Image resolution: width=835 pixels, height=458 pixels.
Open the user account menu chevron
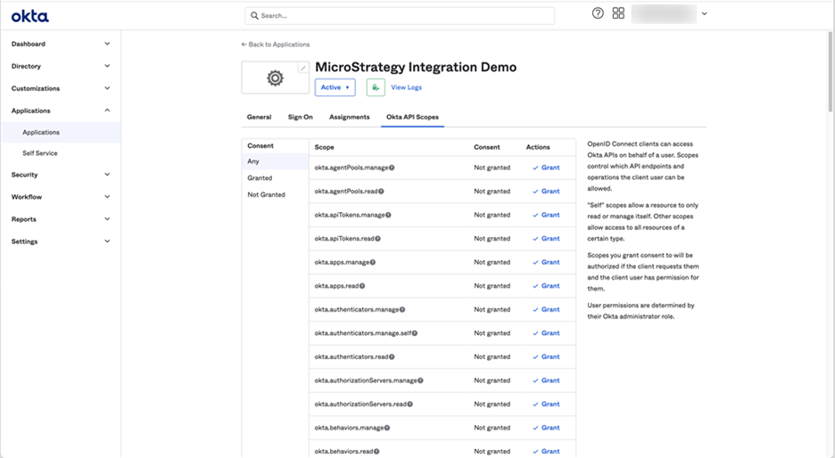(x=704, y=14)
